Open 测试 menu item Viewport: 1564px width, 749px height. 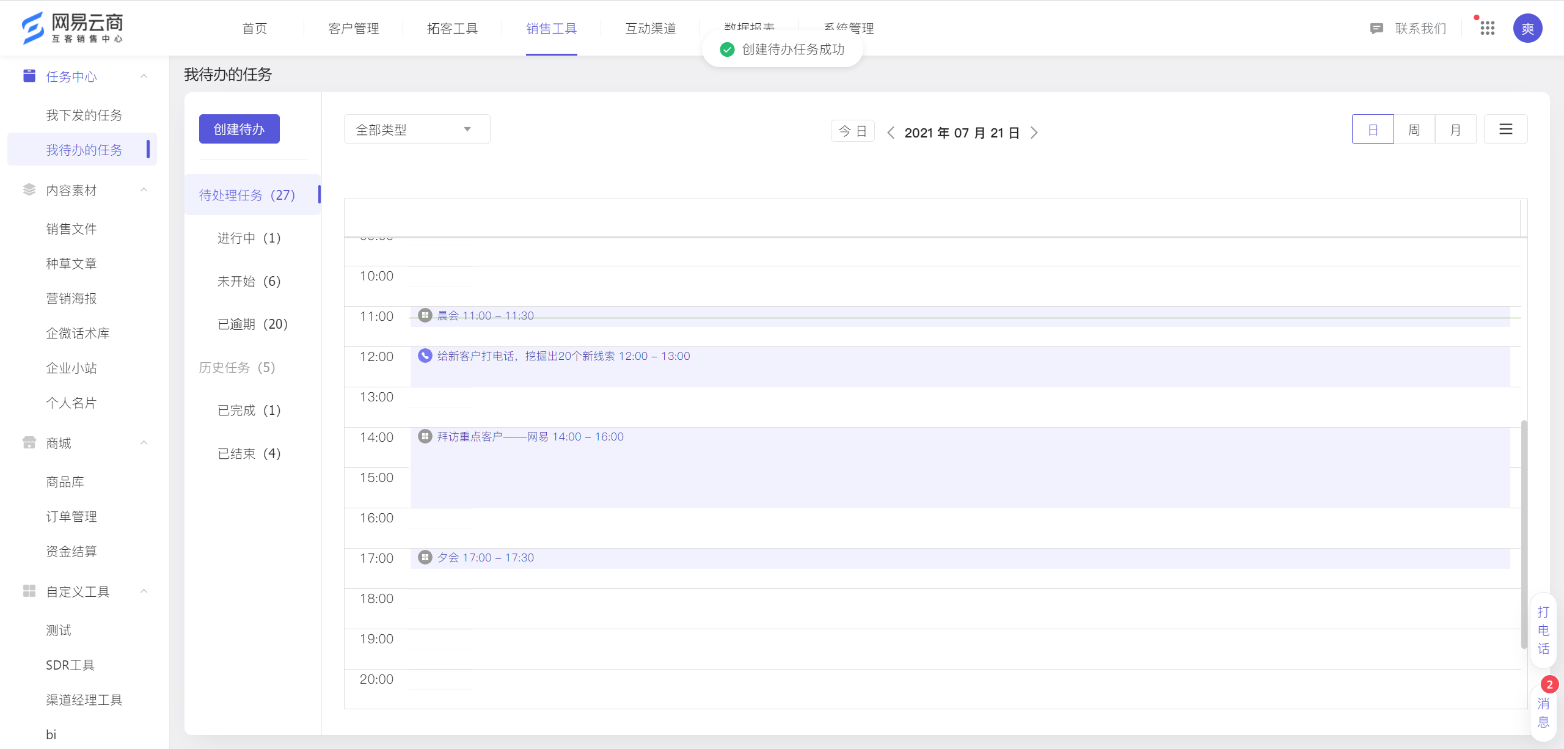(59, 630)
